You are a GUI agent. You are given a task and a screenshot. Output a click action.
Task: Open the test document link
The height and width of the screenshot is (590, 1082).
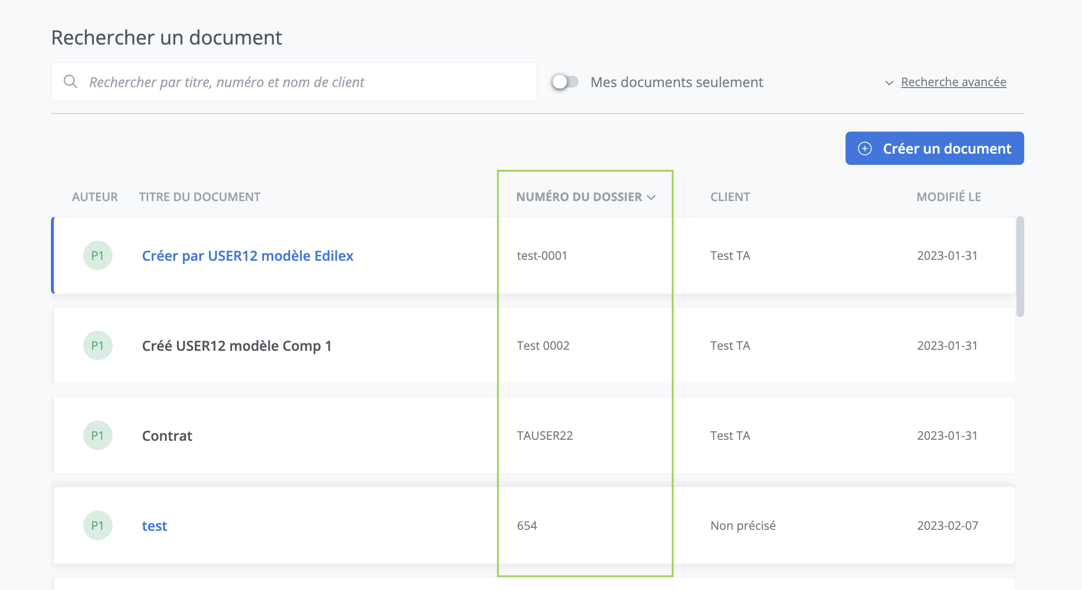pyautogui.click(x=154, y=525)
